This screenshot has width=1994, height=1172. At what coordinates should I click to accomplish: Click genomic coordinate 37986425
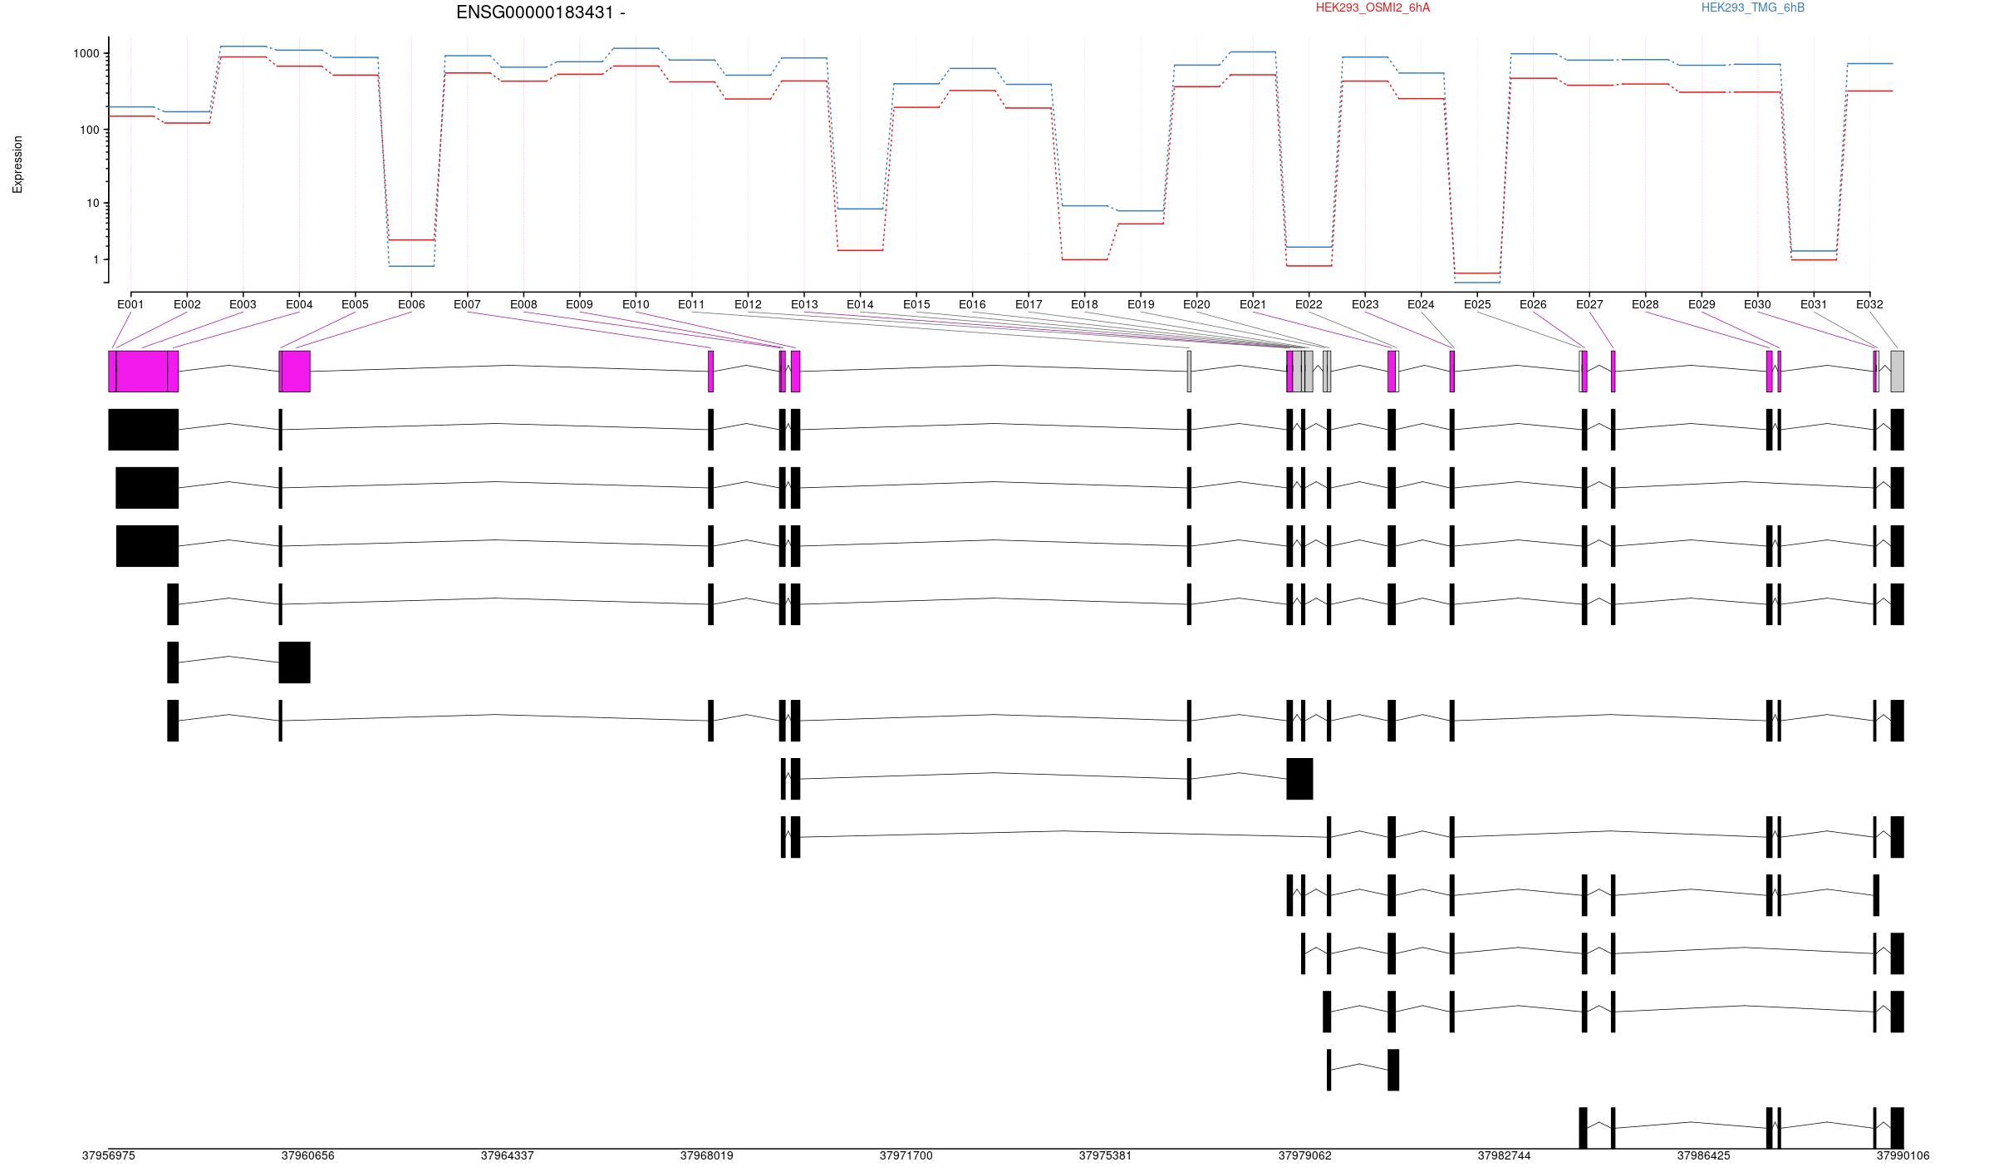tap(1703, 1155)
